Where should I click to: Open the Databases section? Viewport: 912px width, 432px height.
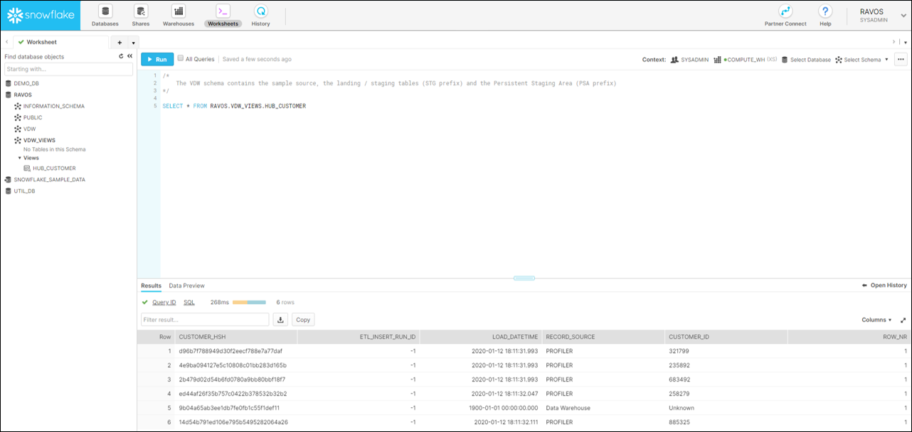point(105,15)
